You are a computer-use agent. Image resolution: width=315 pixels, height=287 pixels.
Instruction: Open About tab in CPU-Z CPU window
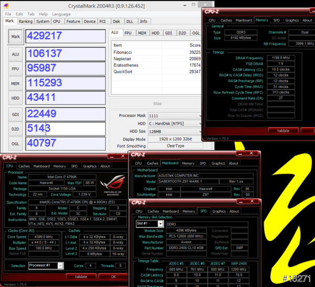coord(105,166)
